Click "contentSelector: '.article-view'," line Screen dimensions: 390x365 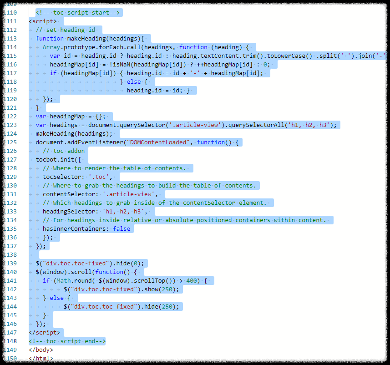100,194
